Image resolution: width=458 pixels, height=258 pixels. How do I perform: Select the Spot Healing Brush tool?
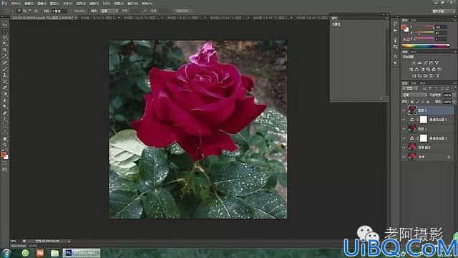(4, 62)
